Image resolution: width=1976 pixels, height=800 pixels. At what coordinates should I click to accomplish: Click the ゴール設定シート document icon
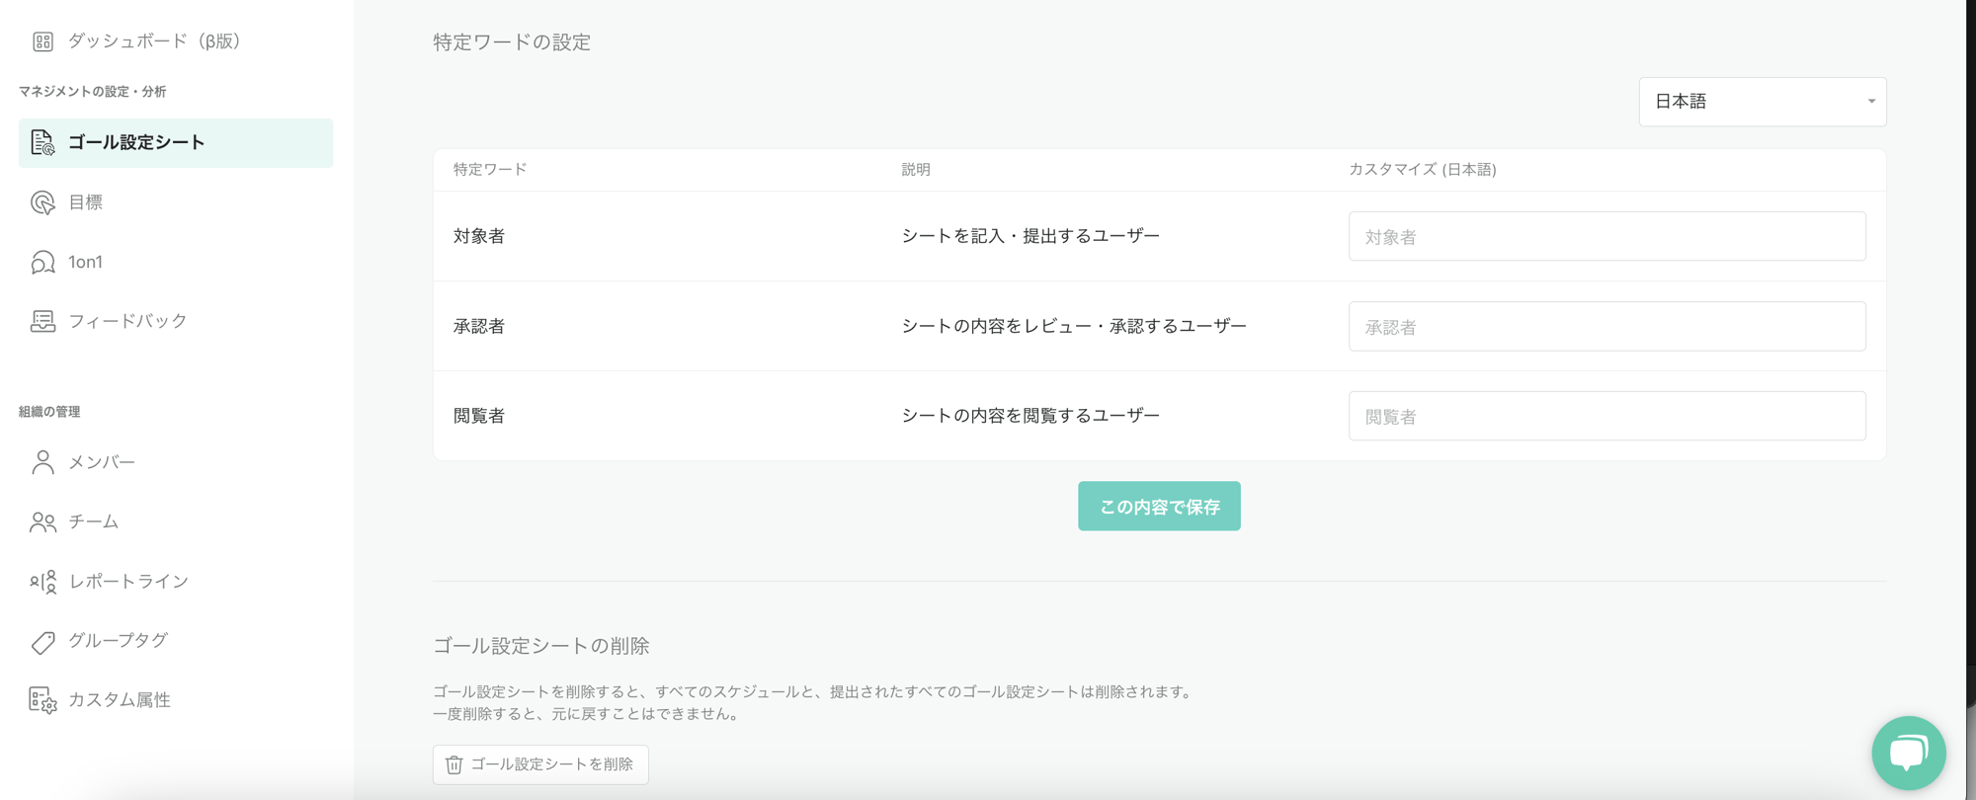42,142
